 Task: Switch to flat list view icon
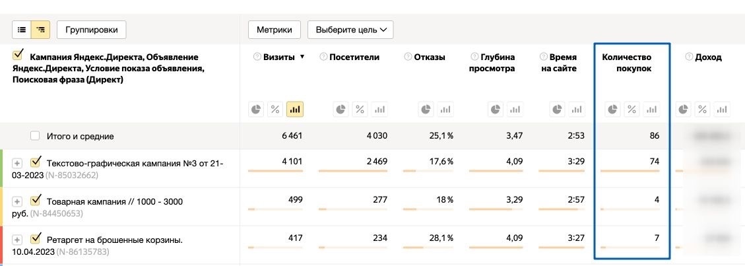pos(22,30)
